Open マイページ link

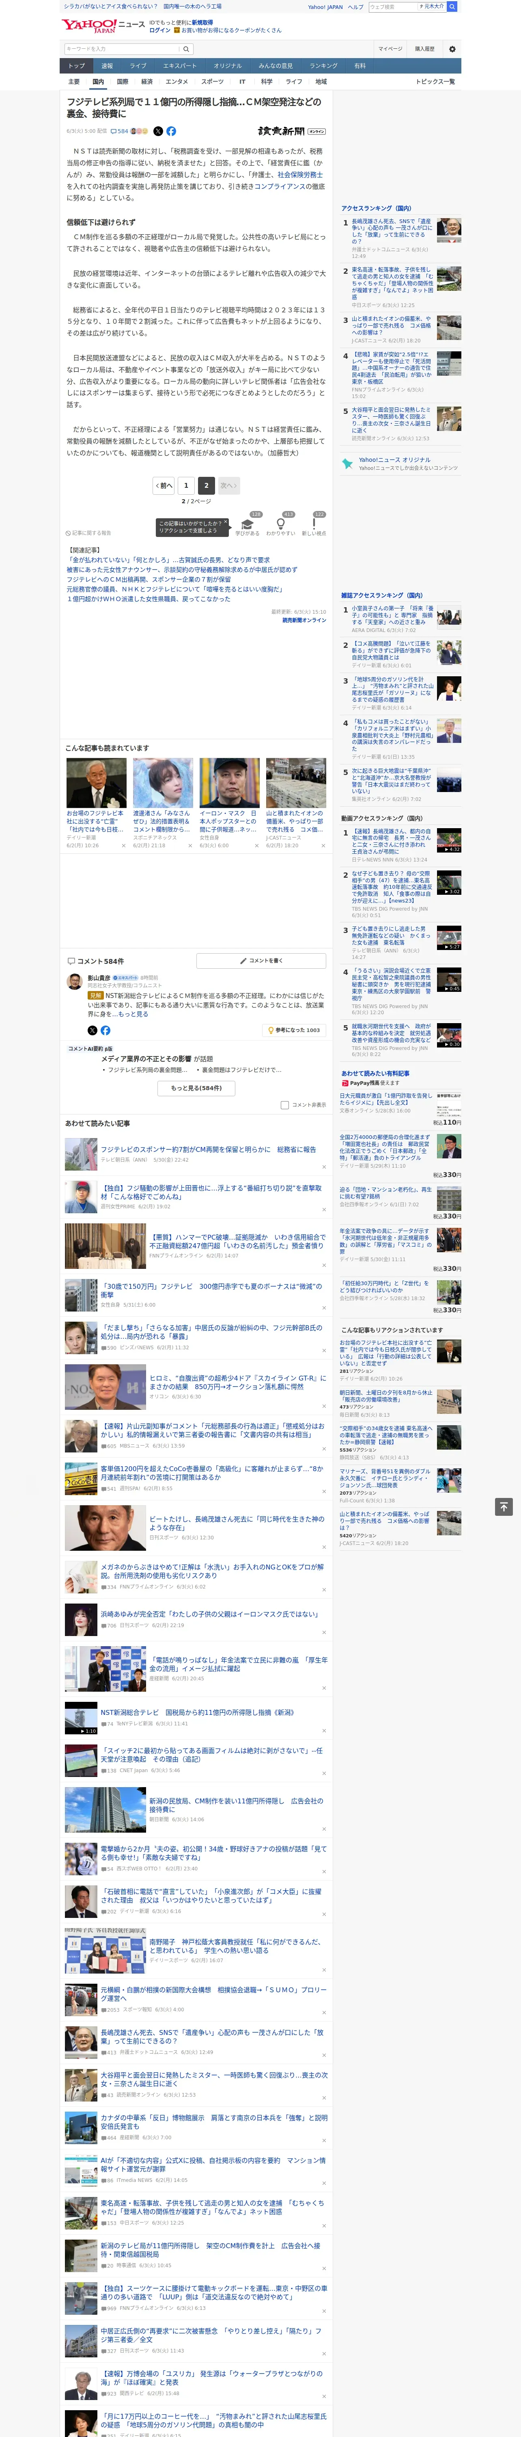(390, 49)
